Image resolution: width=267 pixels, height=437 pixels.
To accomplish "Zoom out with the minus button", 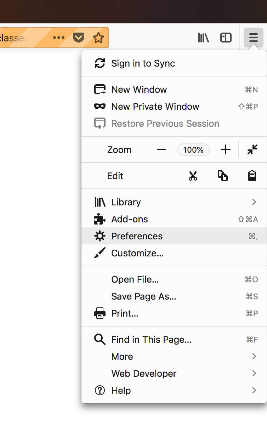I will click(161, 150).
